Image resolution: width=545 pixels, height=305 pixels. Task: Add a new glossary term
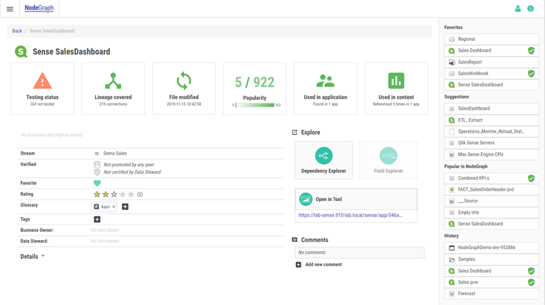click(125, 206)
